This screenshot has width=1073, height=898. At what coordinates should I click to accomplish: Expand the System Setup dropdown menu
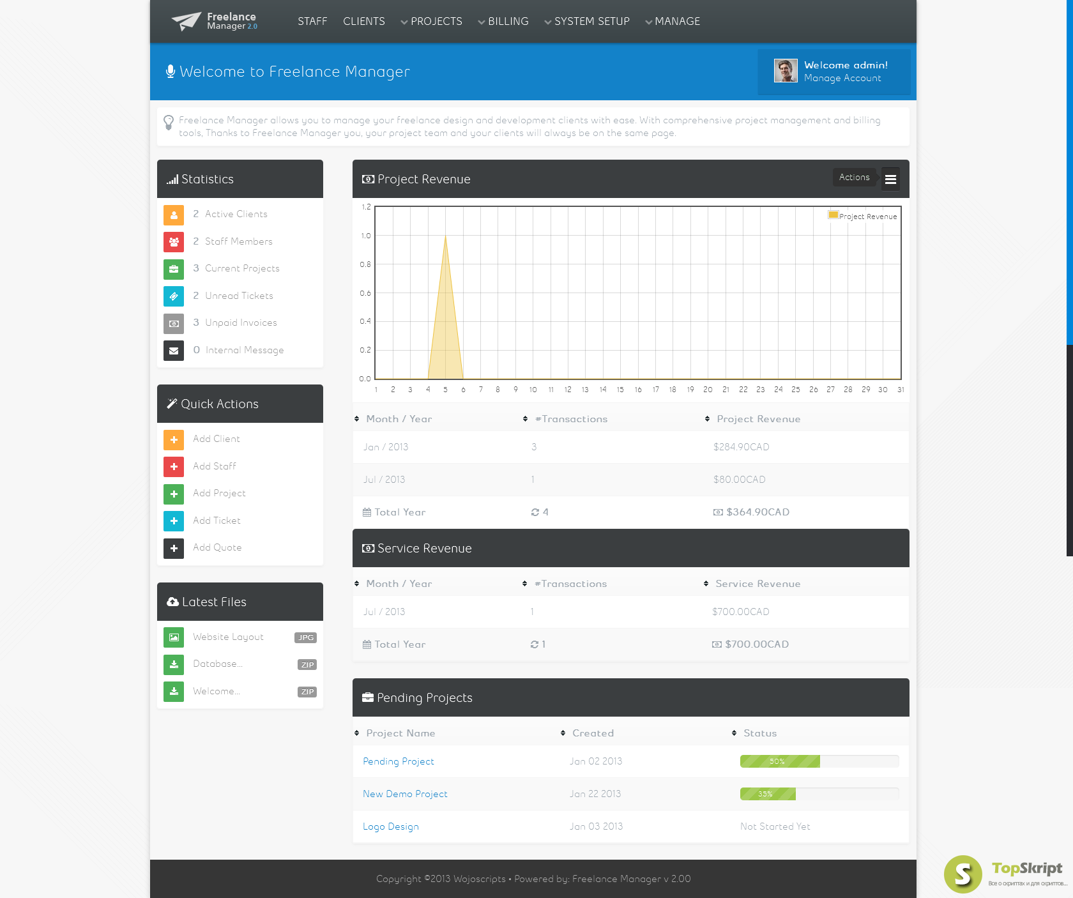(587, 22)
